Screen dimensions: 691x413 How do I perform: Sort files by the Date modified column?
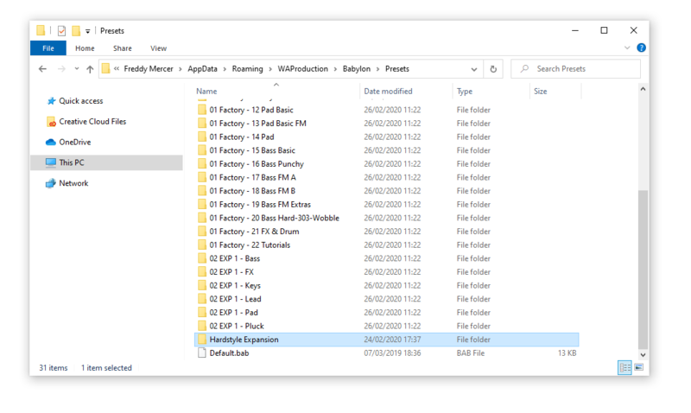388,91
